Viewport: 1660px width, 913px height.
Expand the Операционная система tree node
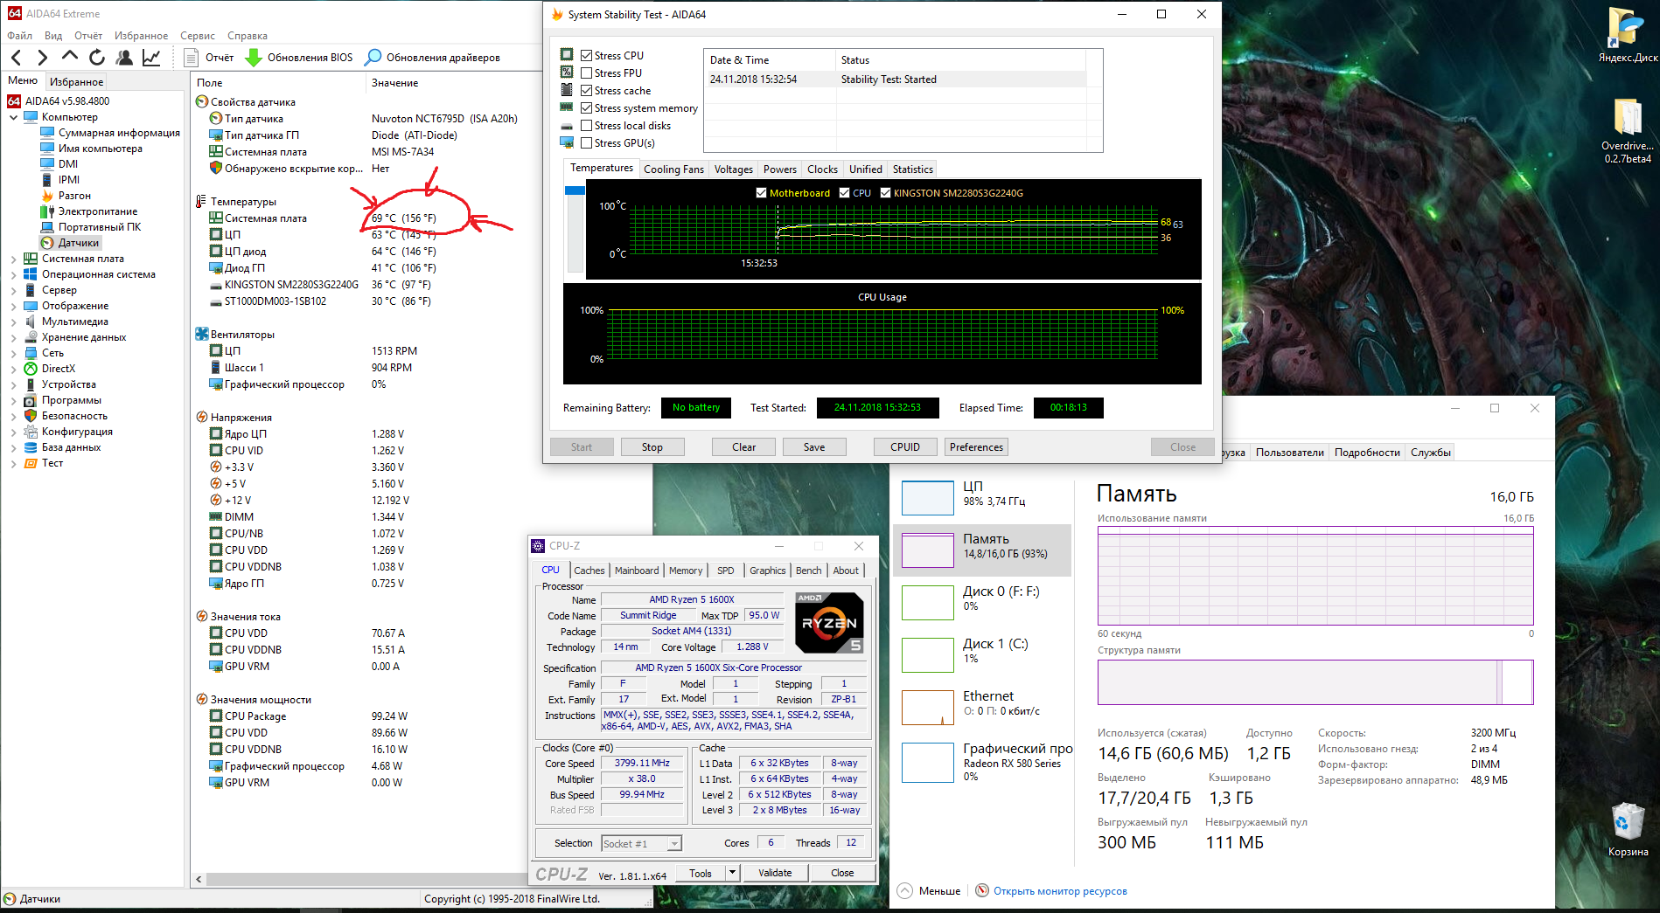click(x=14, y=274)
